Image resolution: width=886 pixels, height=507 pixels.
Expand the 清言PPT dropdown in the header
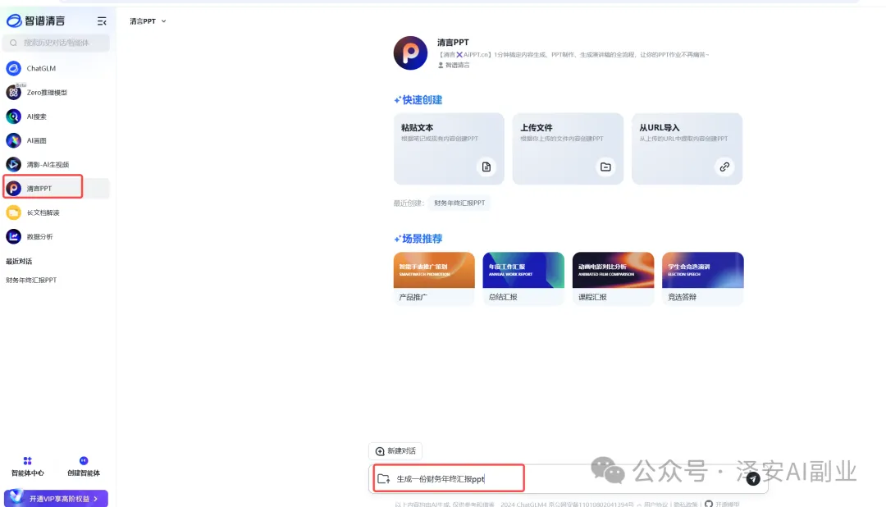(148, 21)
